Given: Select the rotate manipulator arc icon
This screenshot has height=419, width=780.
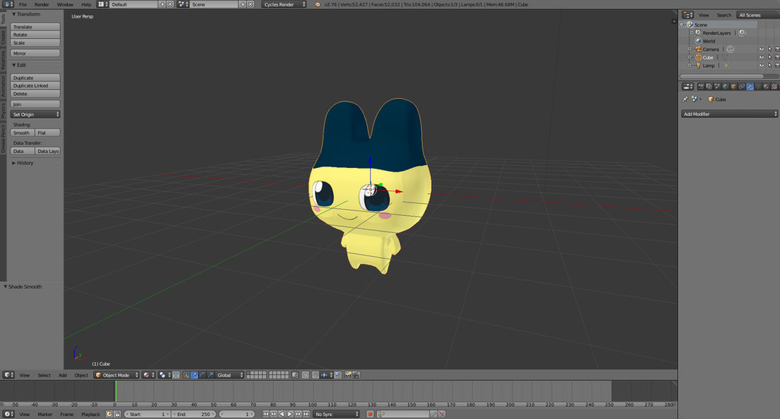Looking at the screenshot, I should pos(203,375).
